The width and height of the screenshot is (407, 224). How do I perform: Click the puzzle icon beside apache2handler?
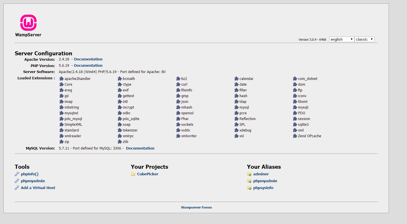click(61, 79)
